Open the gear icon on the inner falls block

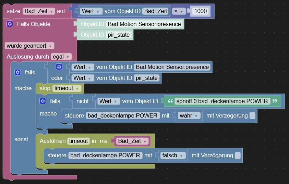(43, 101)
